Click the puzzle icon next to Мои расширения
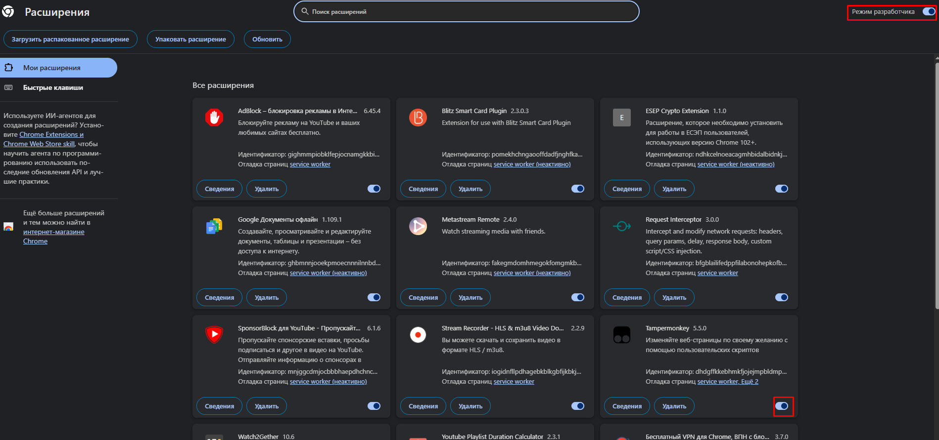Screen dimensions: 939x440 (8, 67)
